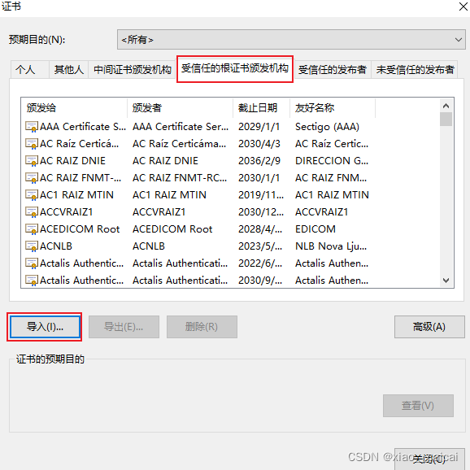Select expiry date 2019/11...
The width and height of the screenshot is (470, 470).
click(x=261, y=195)
